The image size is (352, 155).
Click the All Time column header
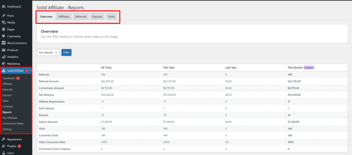(x=106, y=67)
